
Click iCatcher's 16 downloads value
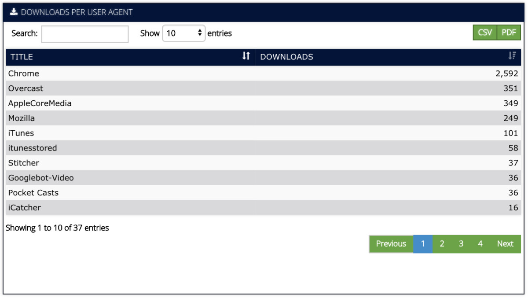pyautogui.click(x=513, y=208)
